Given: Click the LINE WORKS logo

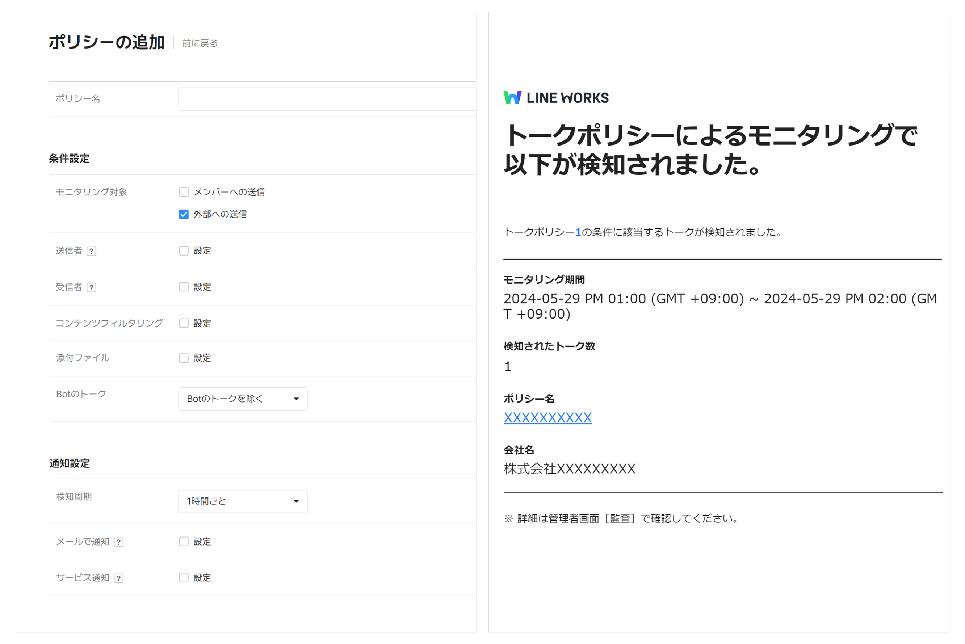Looking at the screenshot, I should 556,98.
